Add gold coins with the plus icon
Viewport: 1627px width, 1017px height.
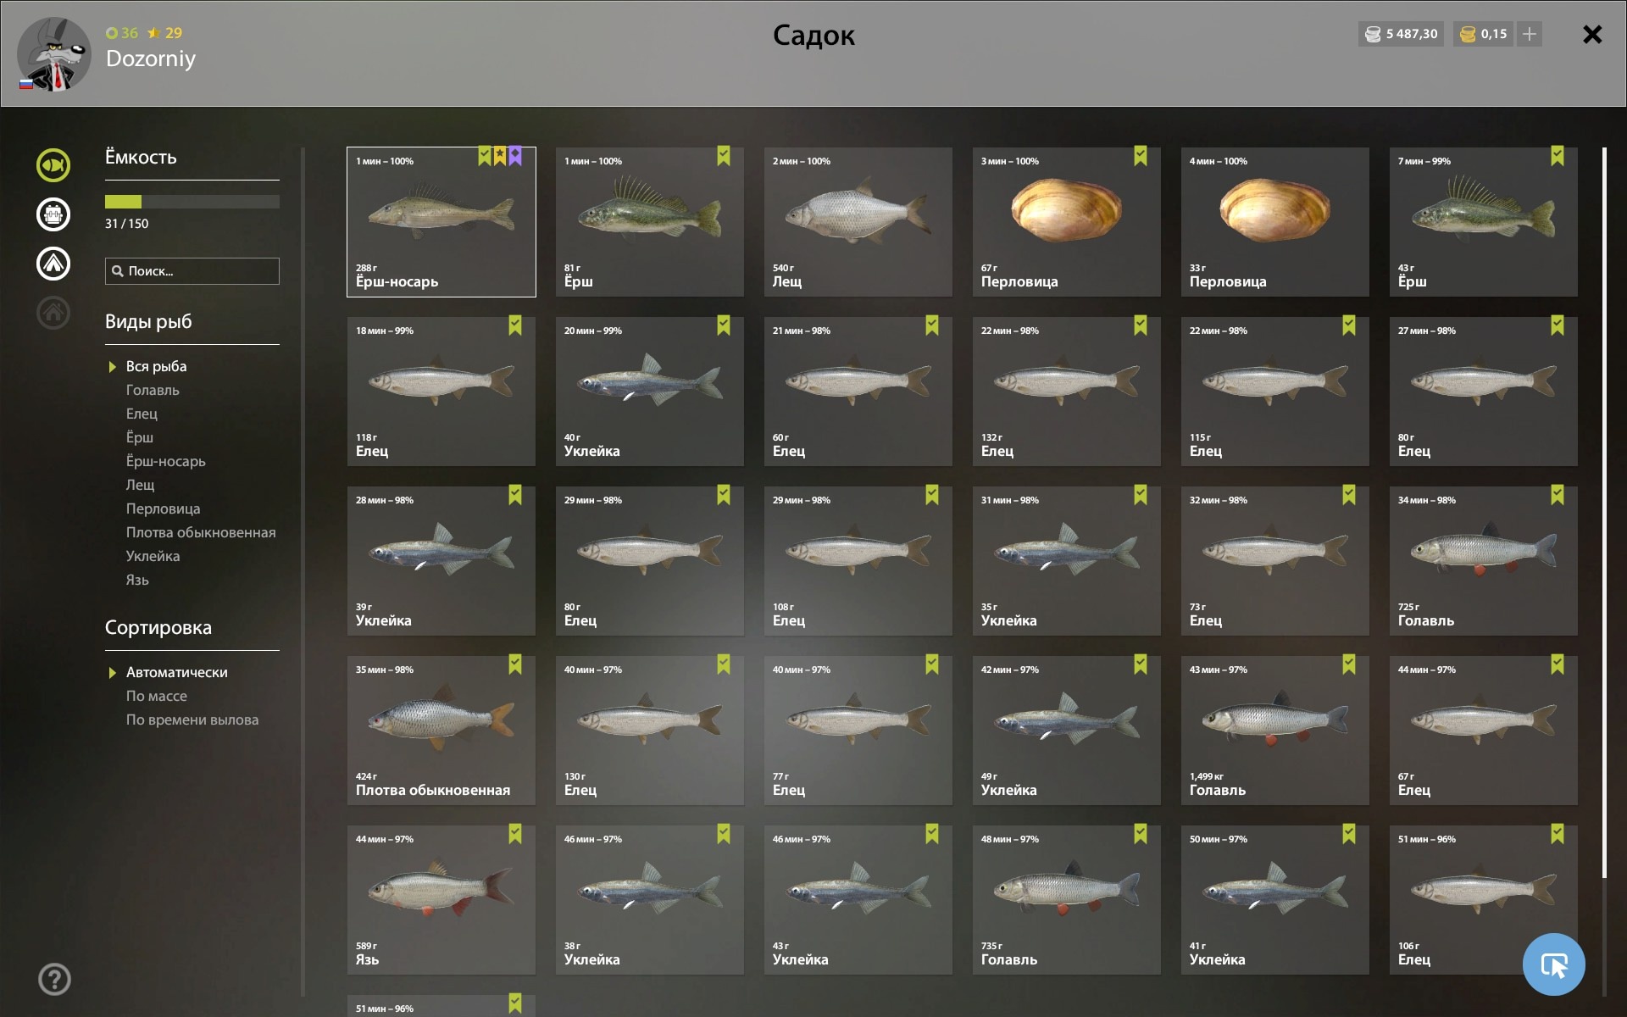1530,34
